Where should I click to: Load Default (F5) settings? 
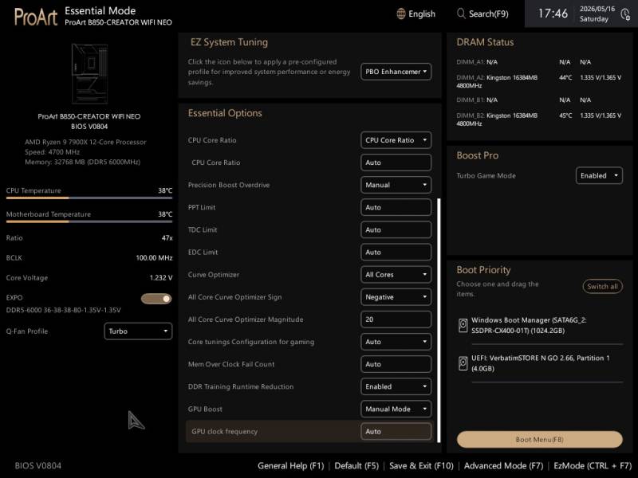[356, 466]
